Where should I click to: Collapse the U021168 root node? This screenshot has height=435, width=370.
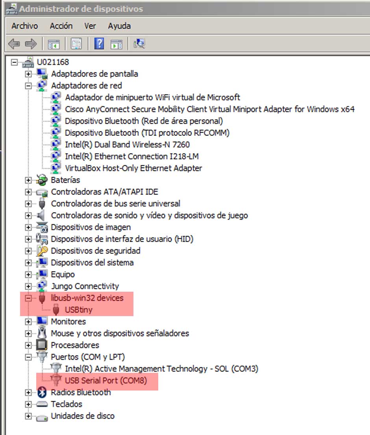click(x=14, y=62)
